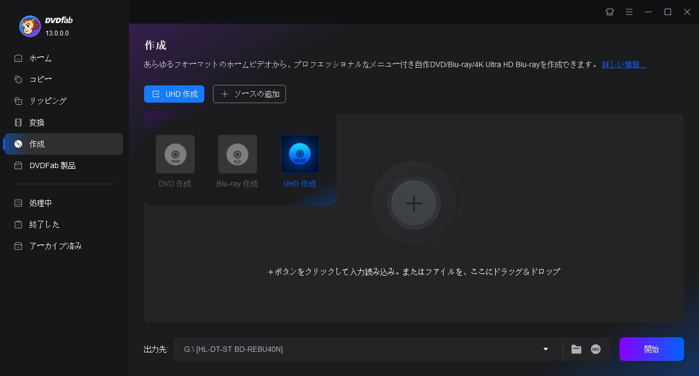The image size is (699, 376).
Task: Click the 作成 page heading
Action: (155, 45)
